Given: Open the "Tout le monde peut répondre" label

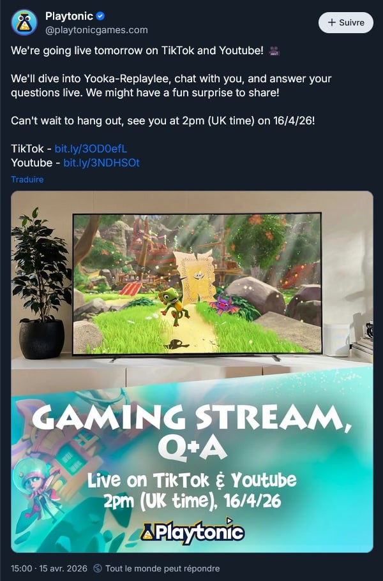Looking at the screenshot, I should tap(162, 568).
